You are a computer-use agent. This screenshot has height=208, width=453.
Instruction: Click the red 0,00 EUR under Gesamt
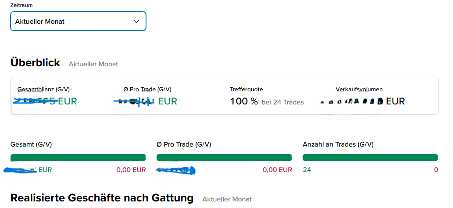tap(131, 170)
